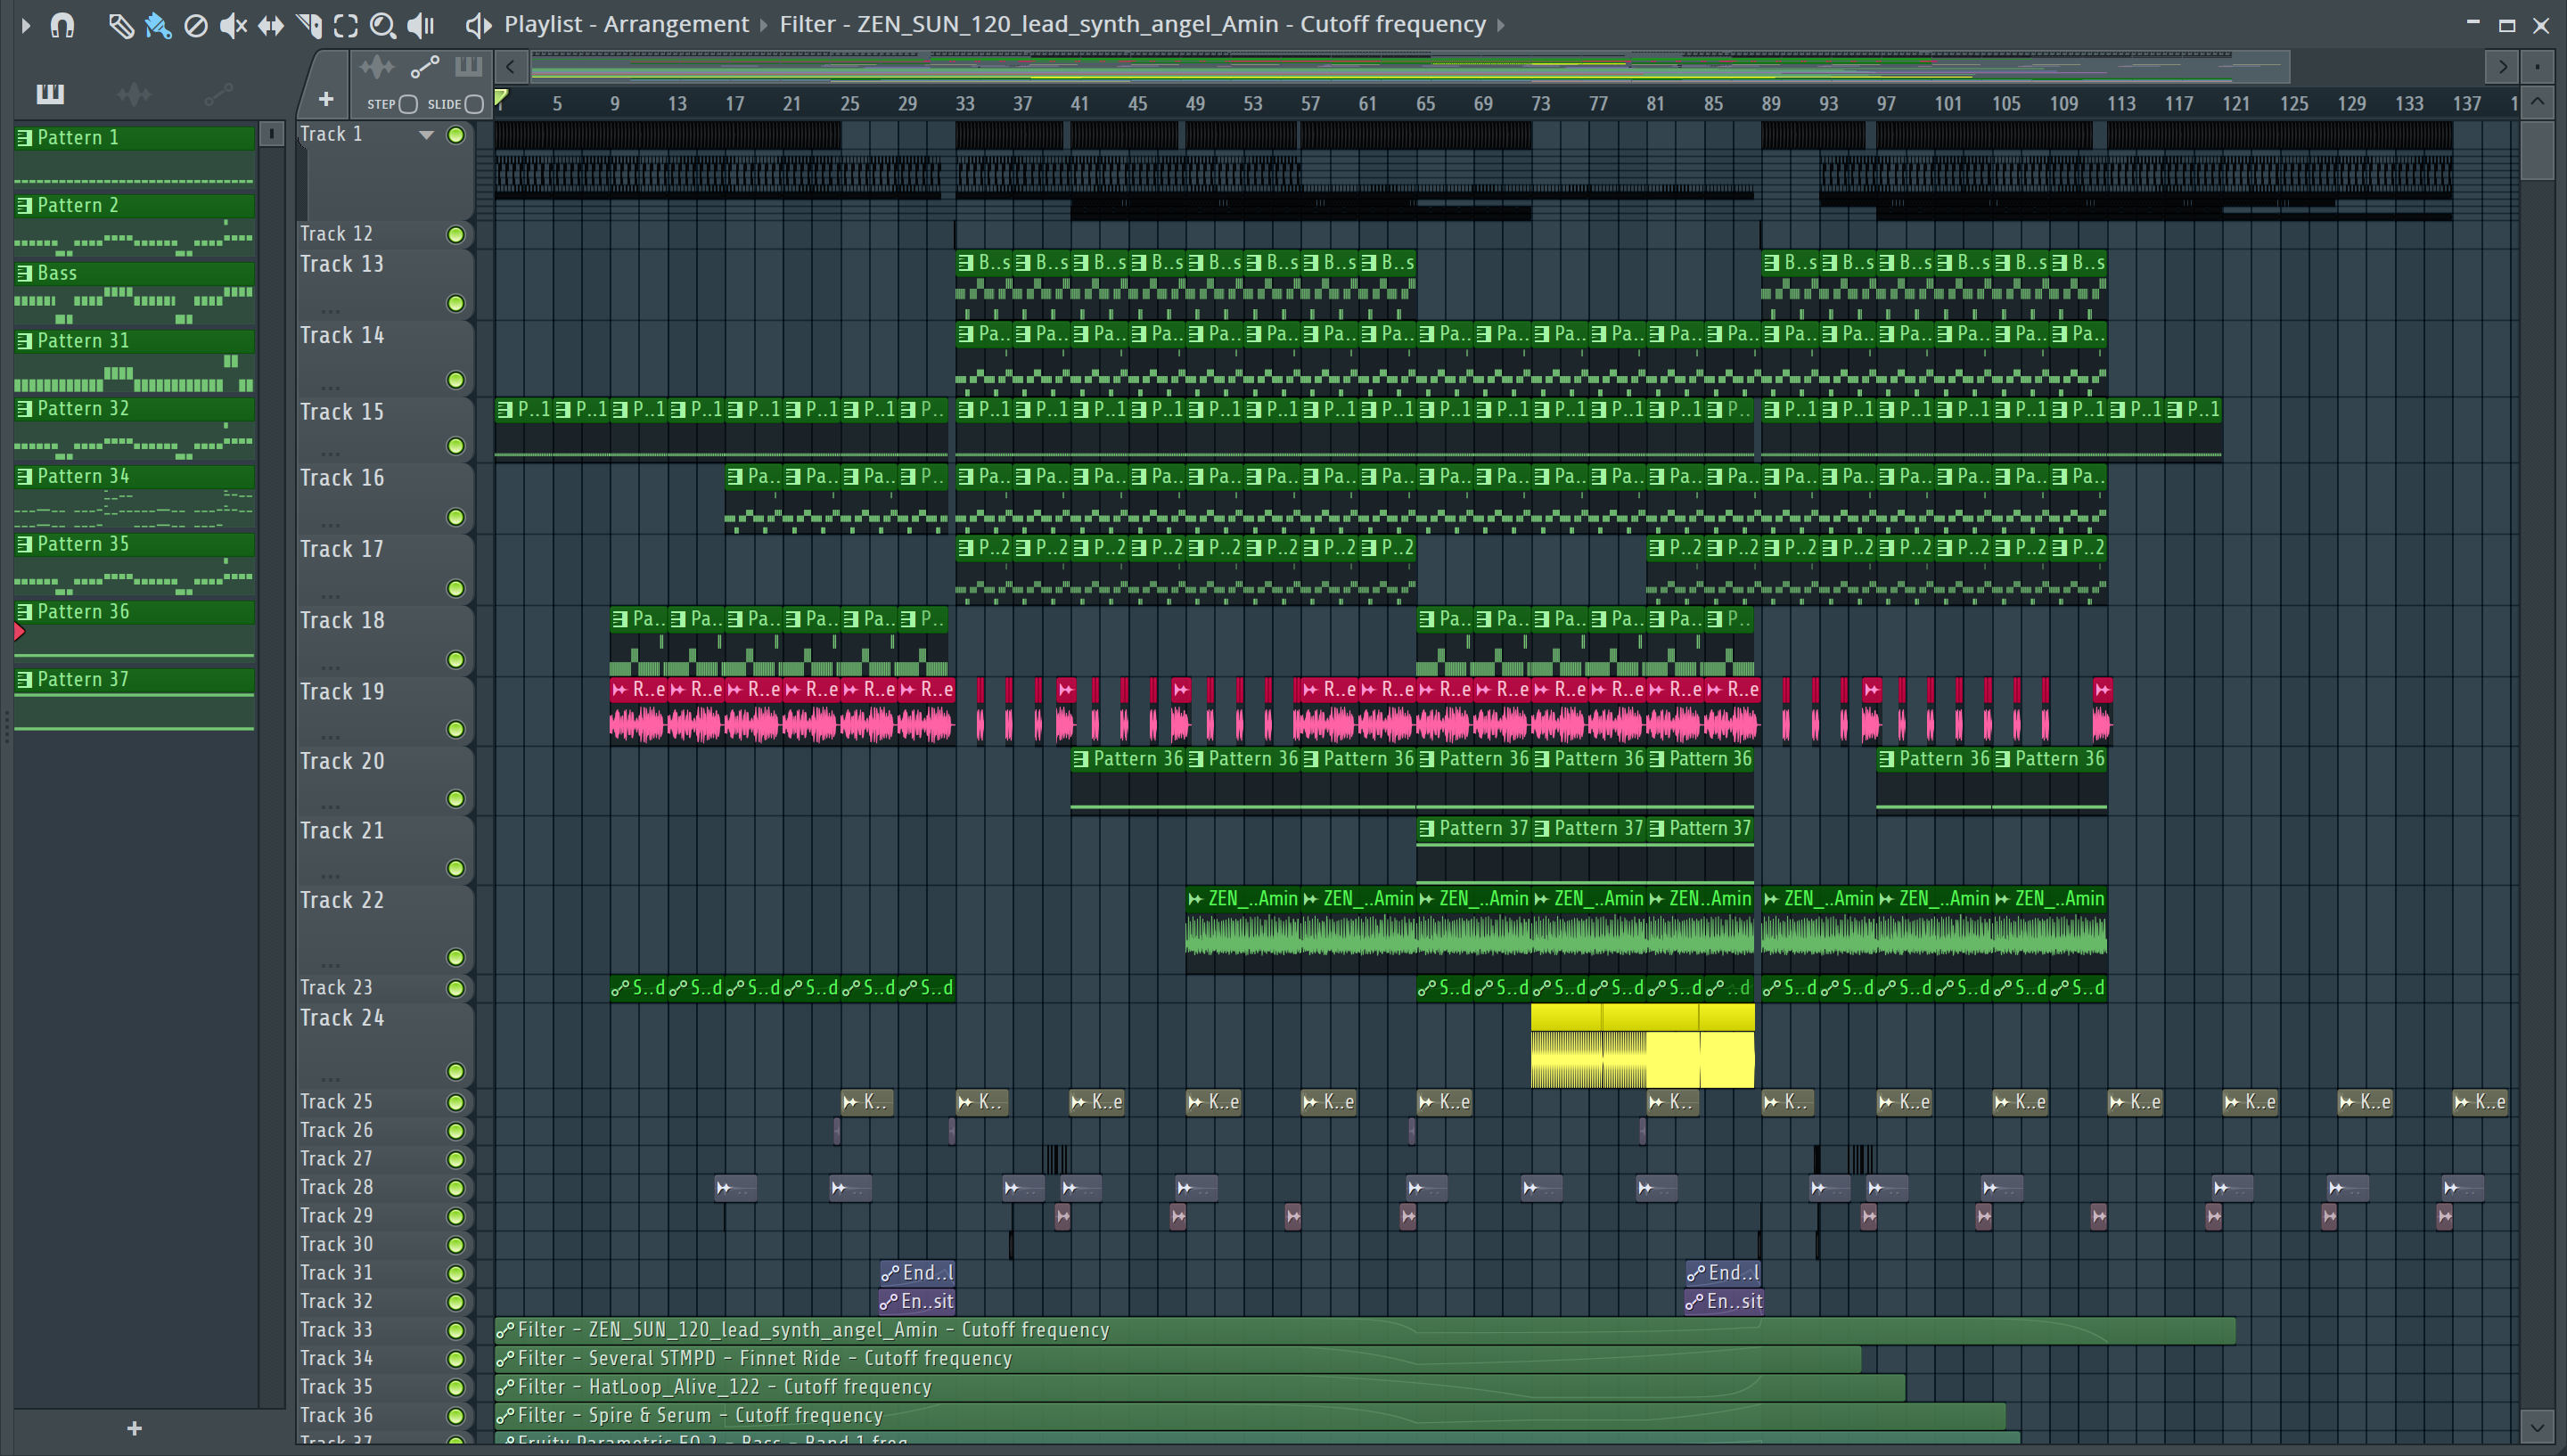Toggle Track 15 mute light
This screenshot has height=1456, width=2567.
(x=456, y=446)
